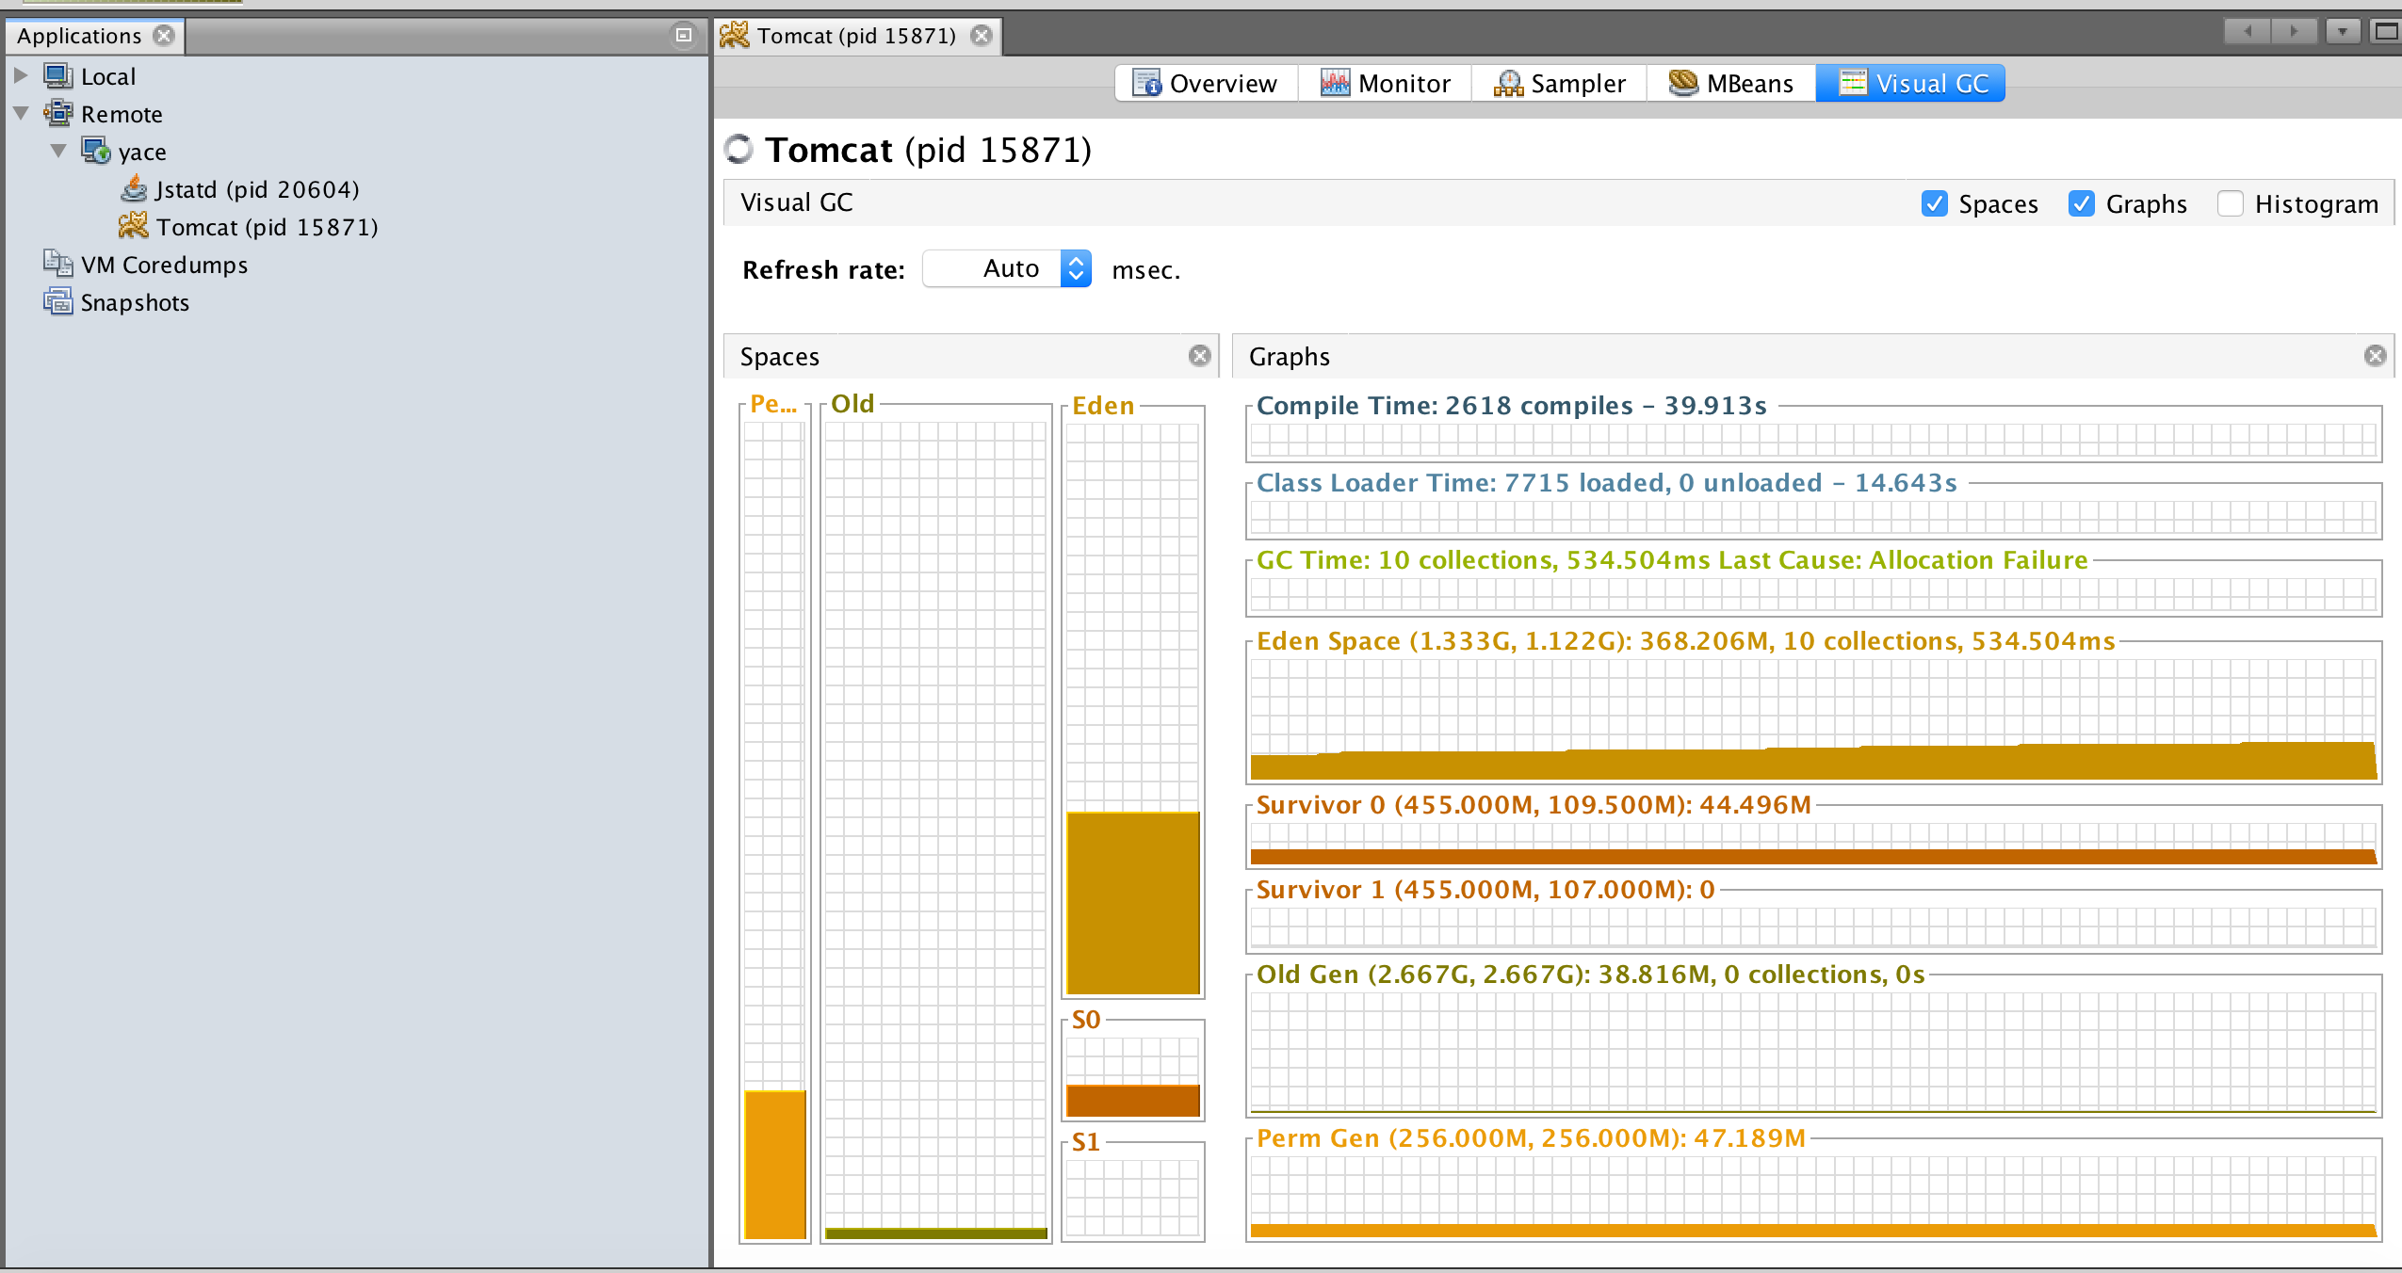Switch to the Monitor tab
Image resolution: width=2402 pixels, height=1273 pixels.
click(x=1385, y=83)
